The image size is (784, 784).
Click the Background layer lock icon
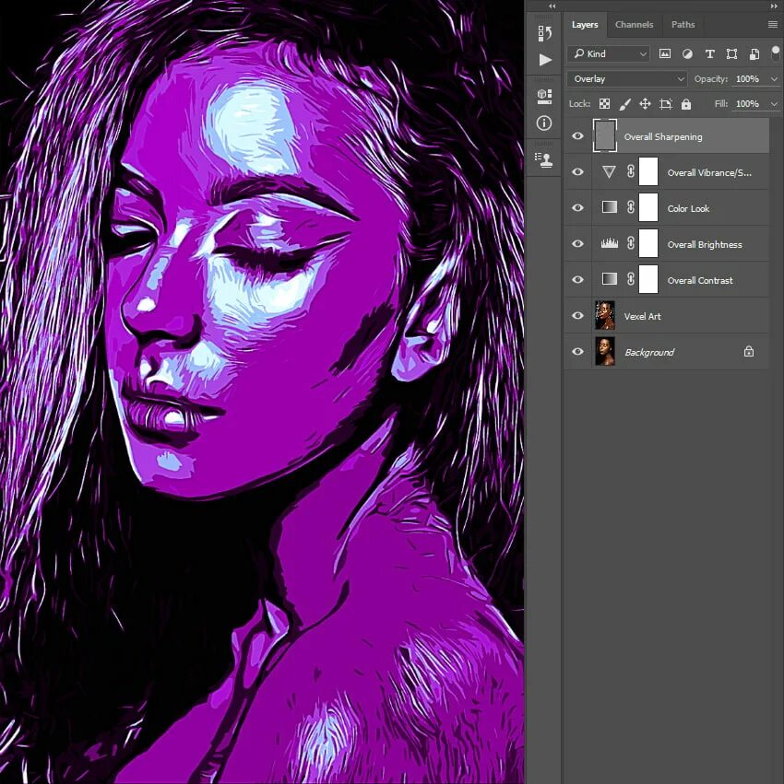pos(748,352)
